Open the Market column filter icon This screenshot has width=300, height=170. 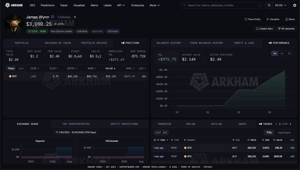click(185, 140)
